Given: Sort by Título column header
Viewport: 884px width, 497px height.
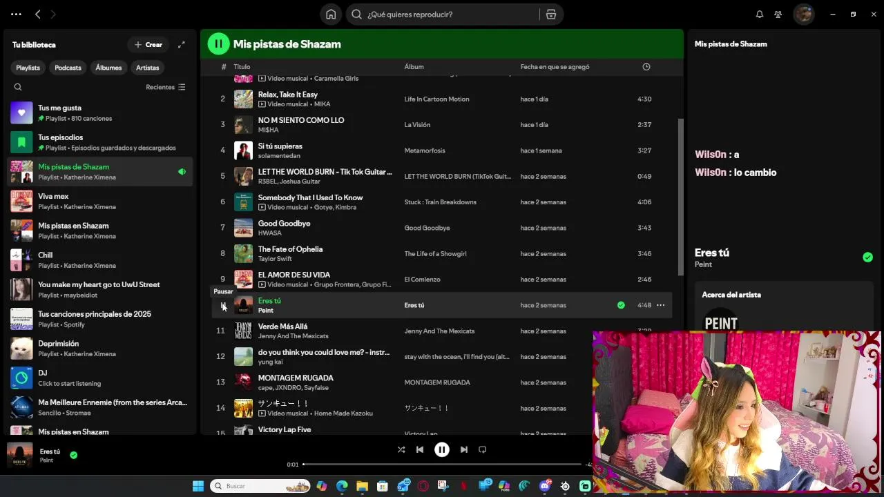Looking at the screenshot, I should pos(242,67).
